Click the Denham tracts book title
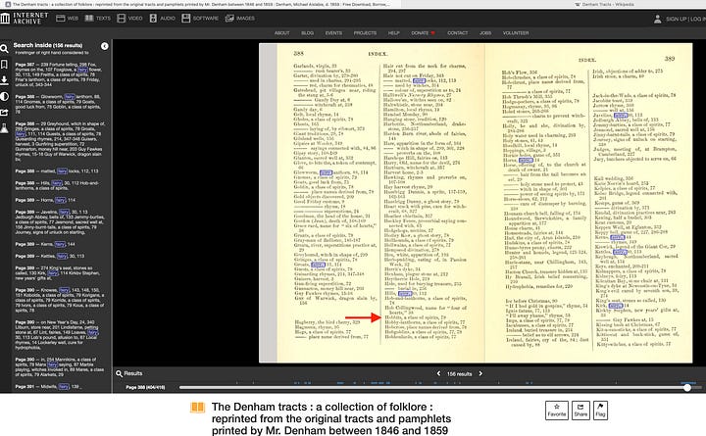The image size is (706, 436). pyautogui.click(x=331, y=419)
